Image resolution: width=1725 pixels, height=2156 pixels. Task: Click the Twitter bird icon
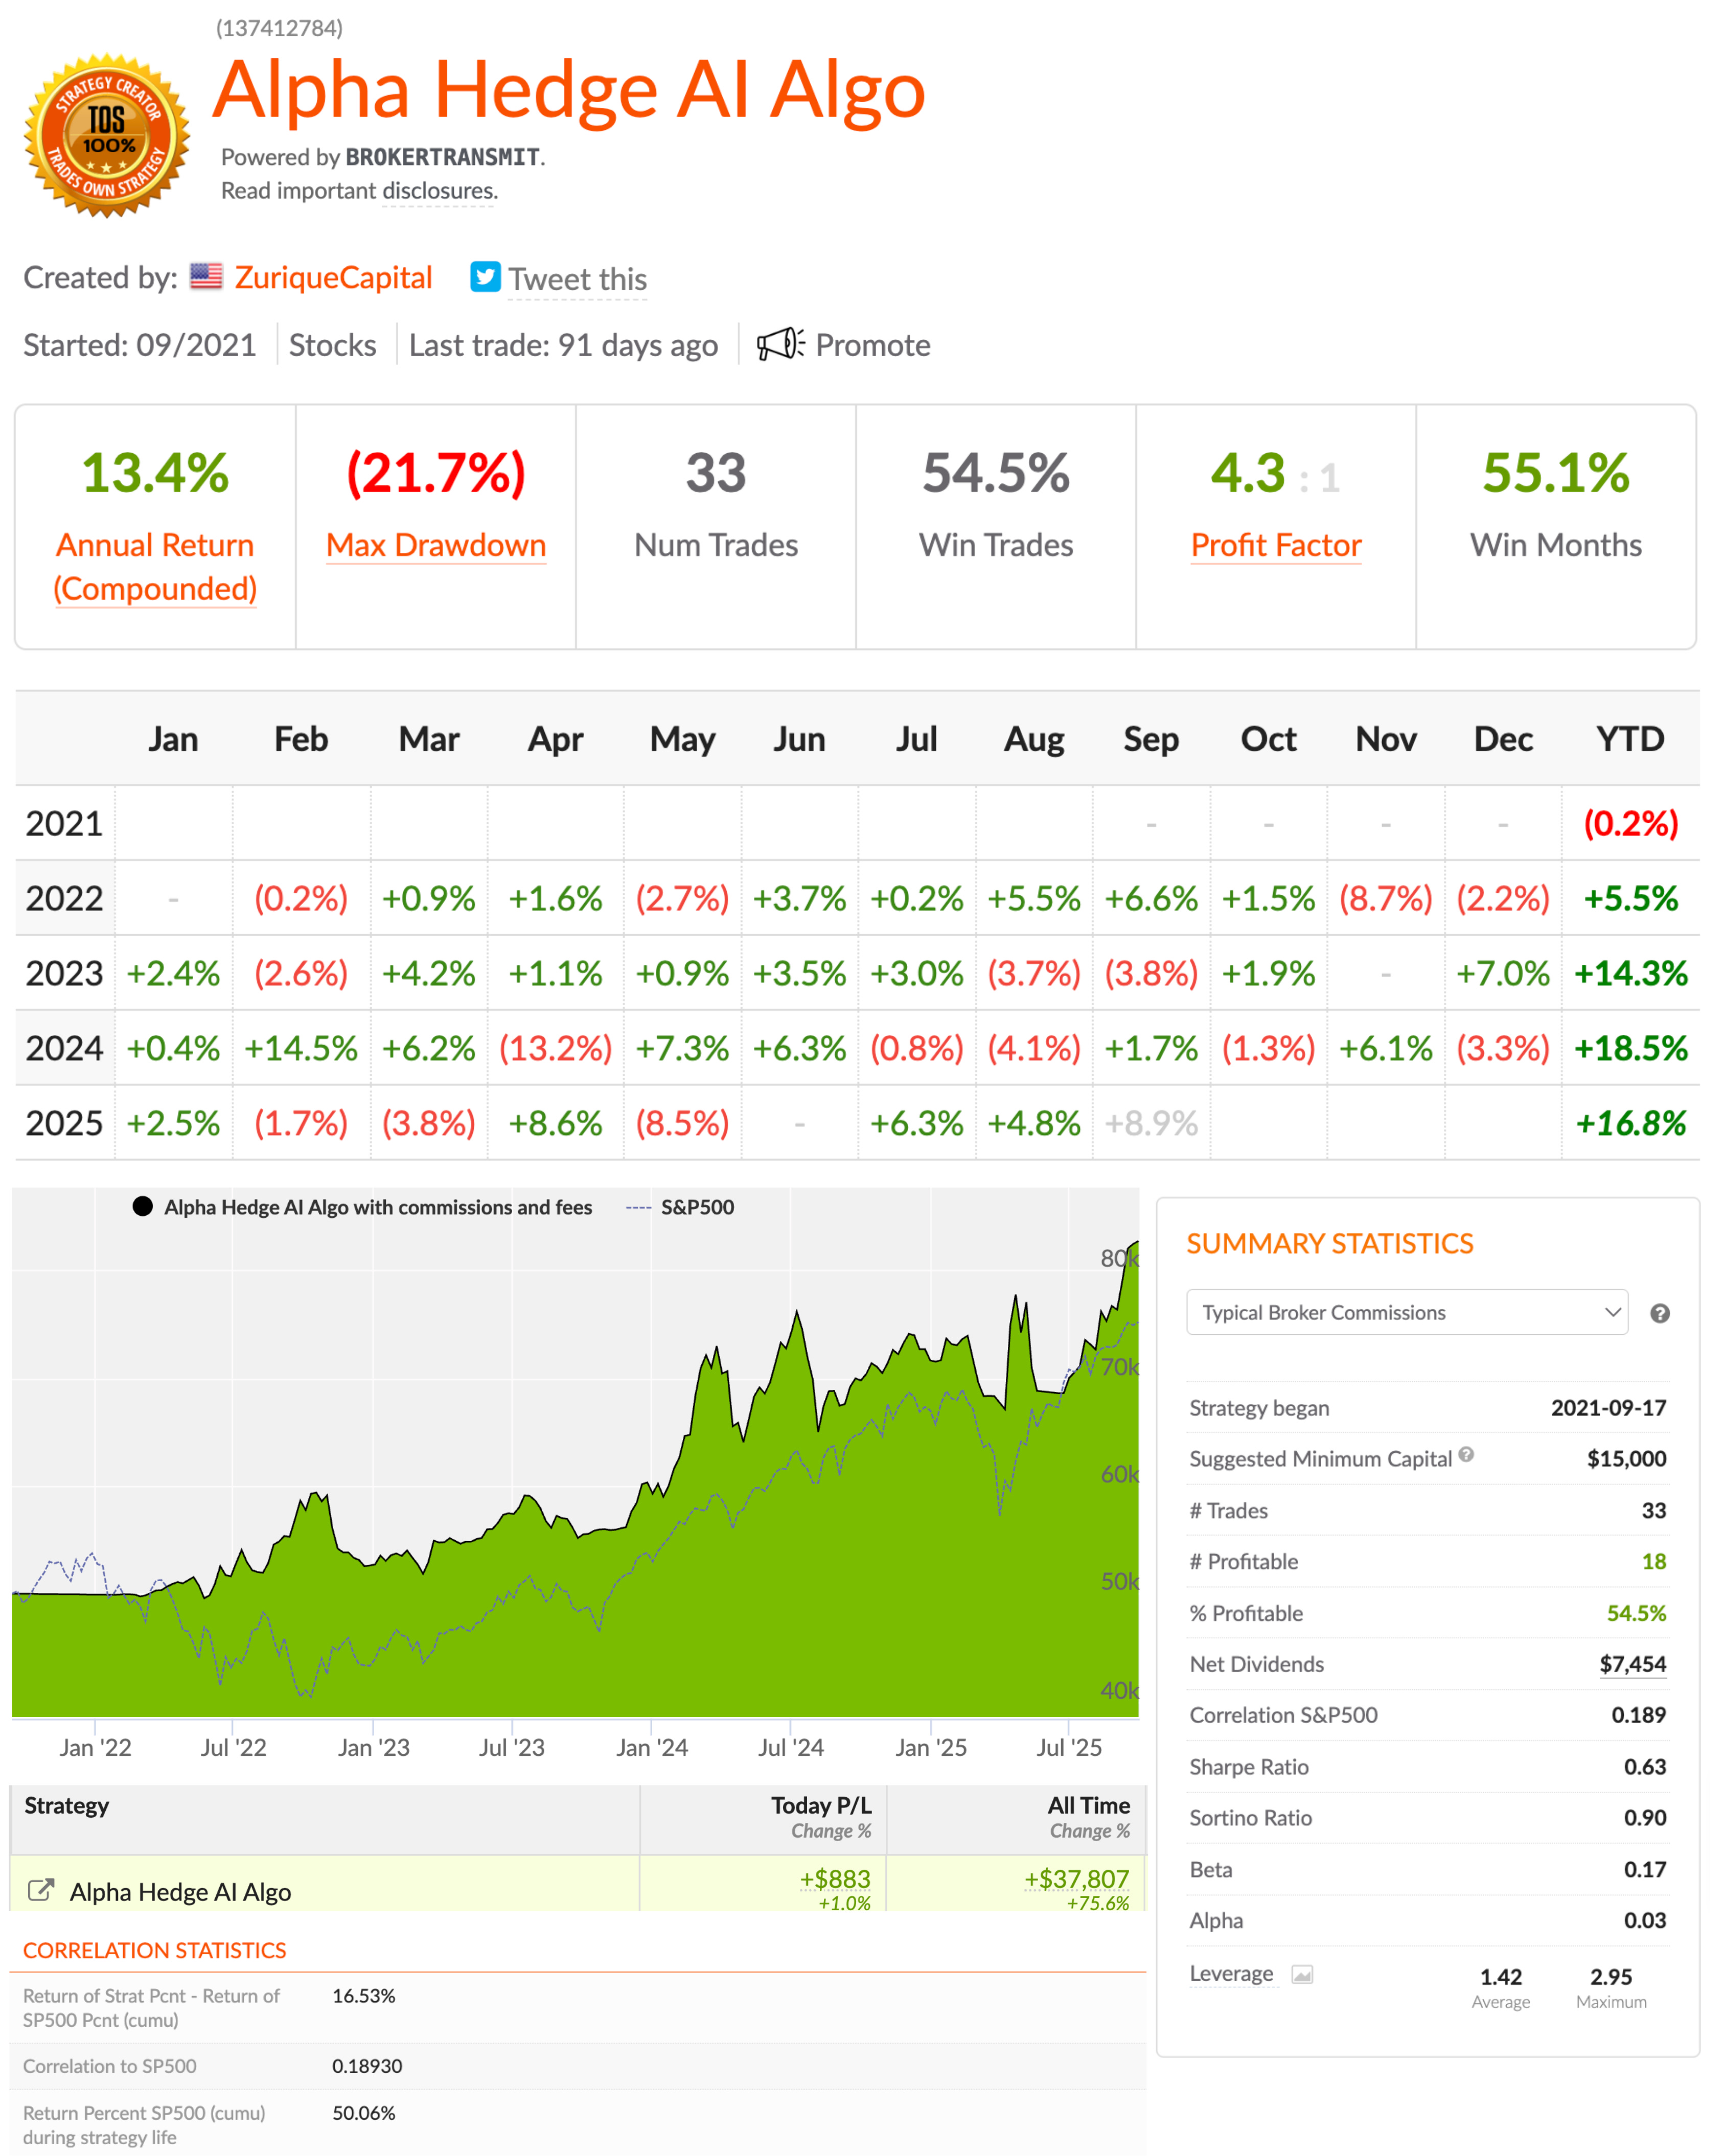[x=485, y=277]
